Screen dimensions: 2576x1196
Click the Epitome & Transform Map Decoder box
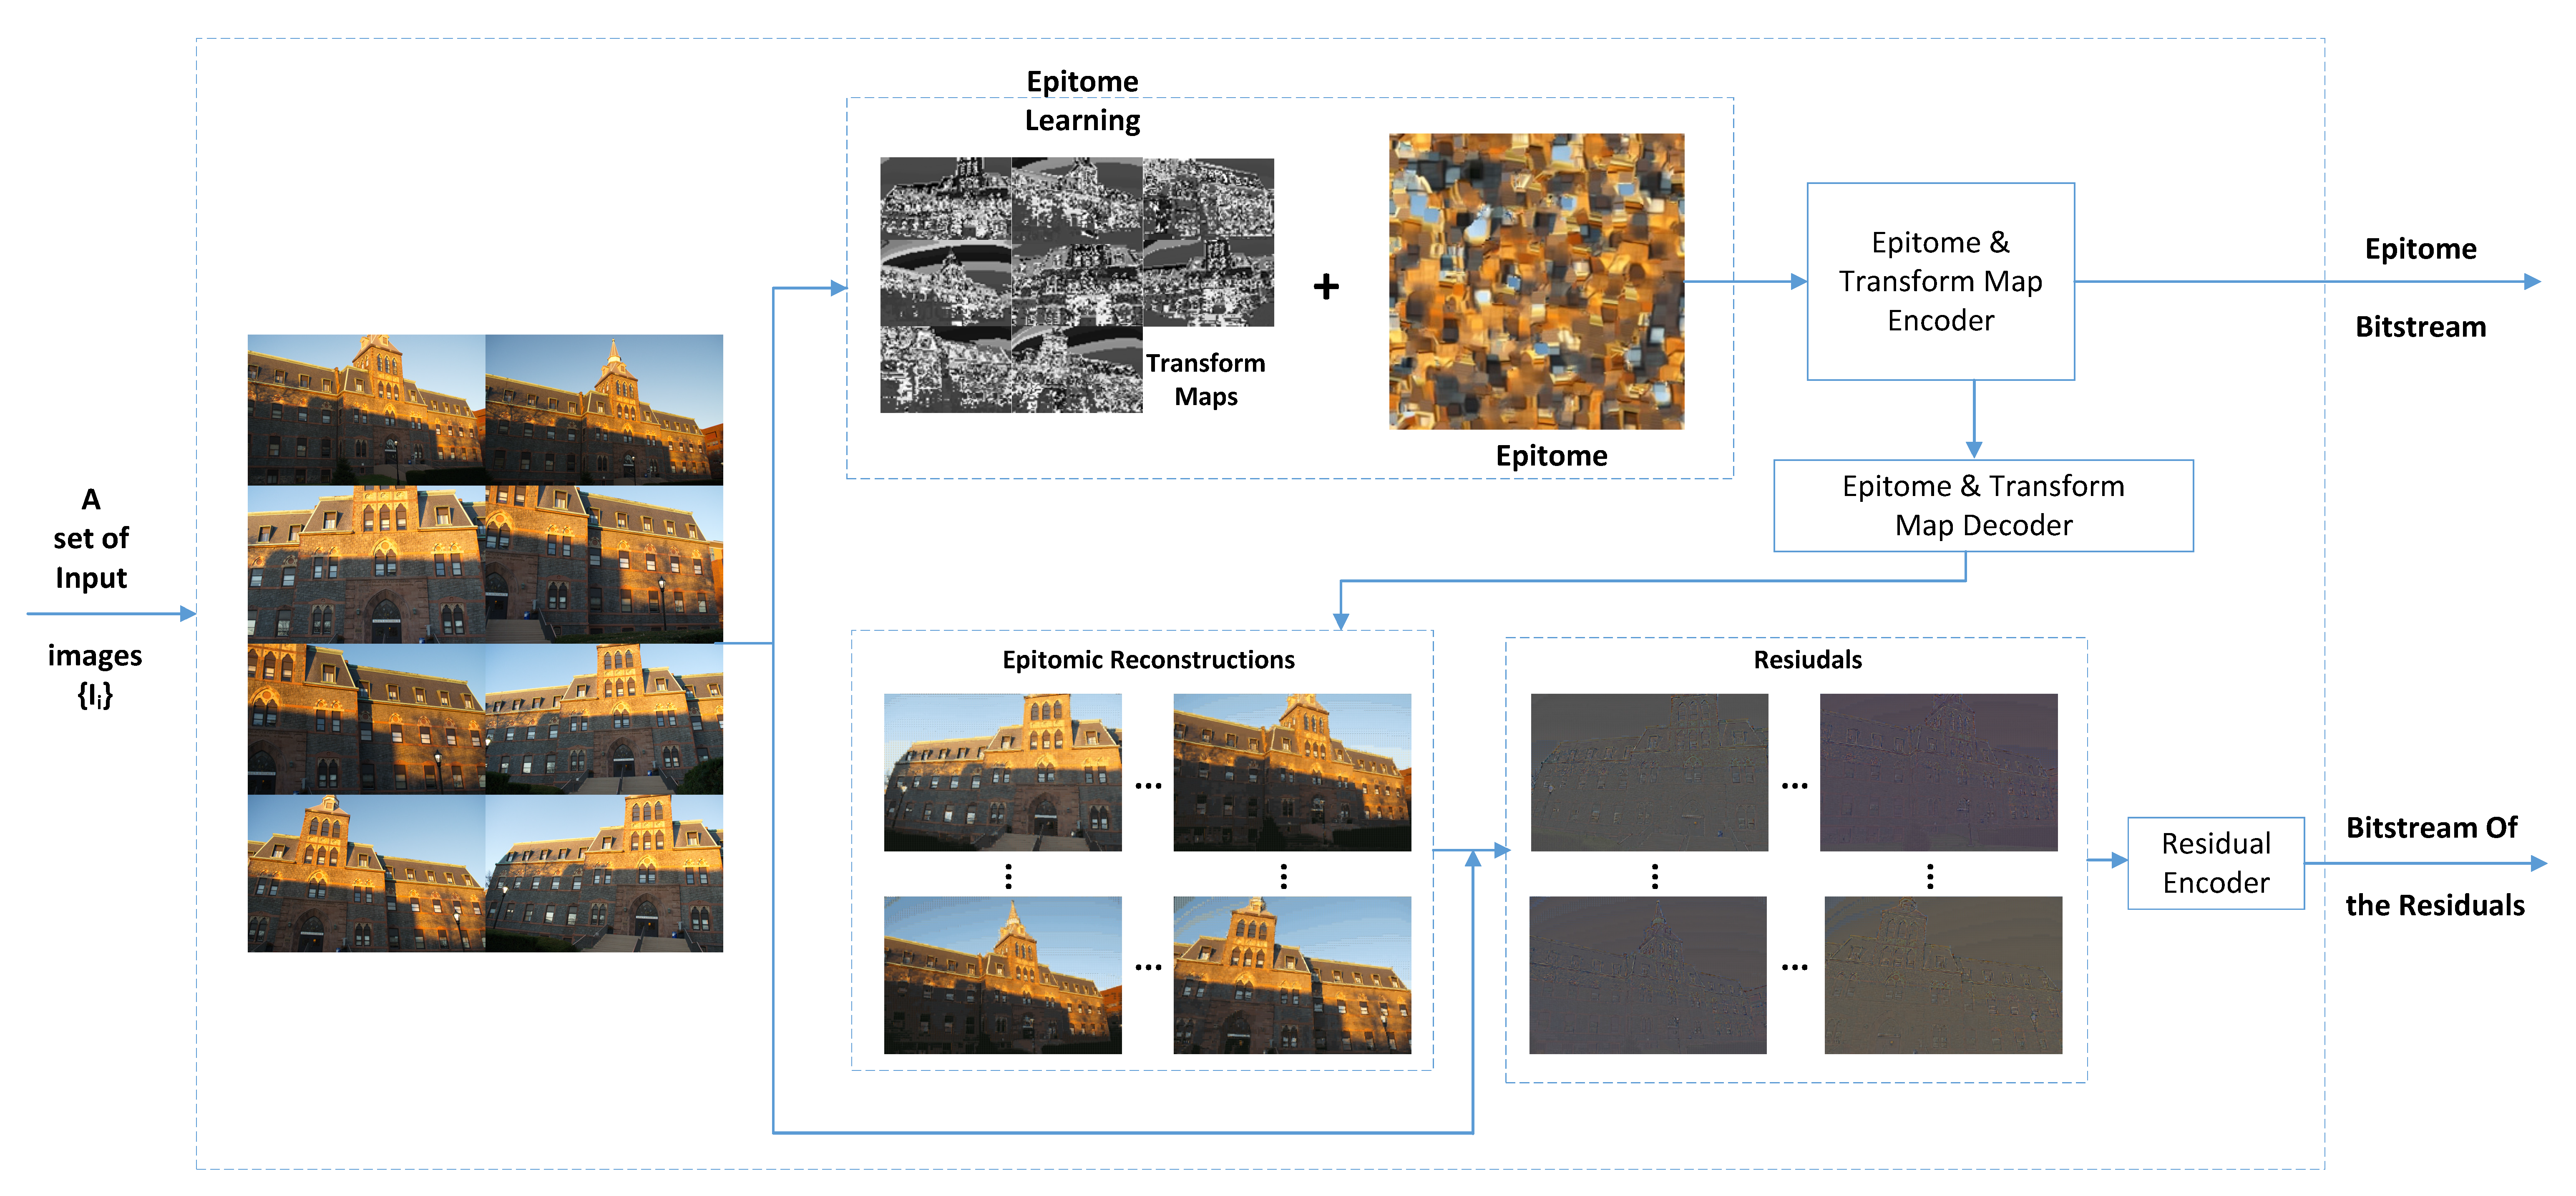(x=1983, y=505)
